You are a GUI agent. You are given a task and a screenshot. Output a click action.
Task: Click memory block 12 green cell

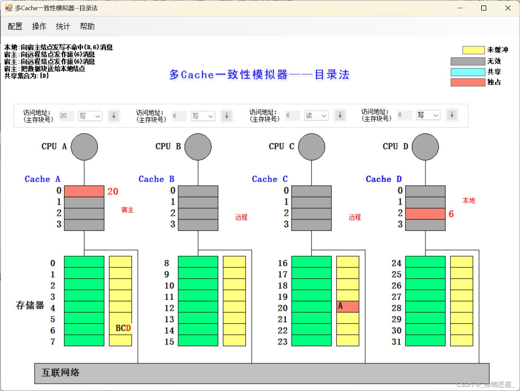pyautogui.click(x=198, y=307)
